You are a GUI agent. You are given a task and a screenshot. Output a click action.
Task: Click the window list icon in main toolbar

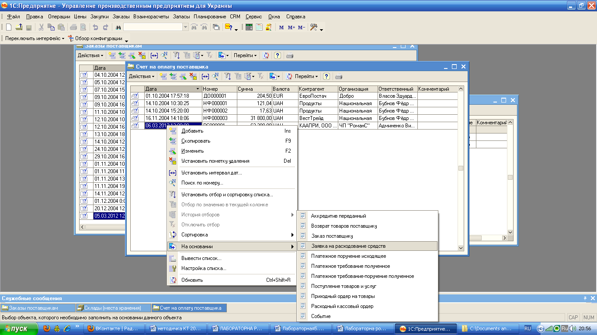click(x=216, y=27)
